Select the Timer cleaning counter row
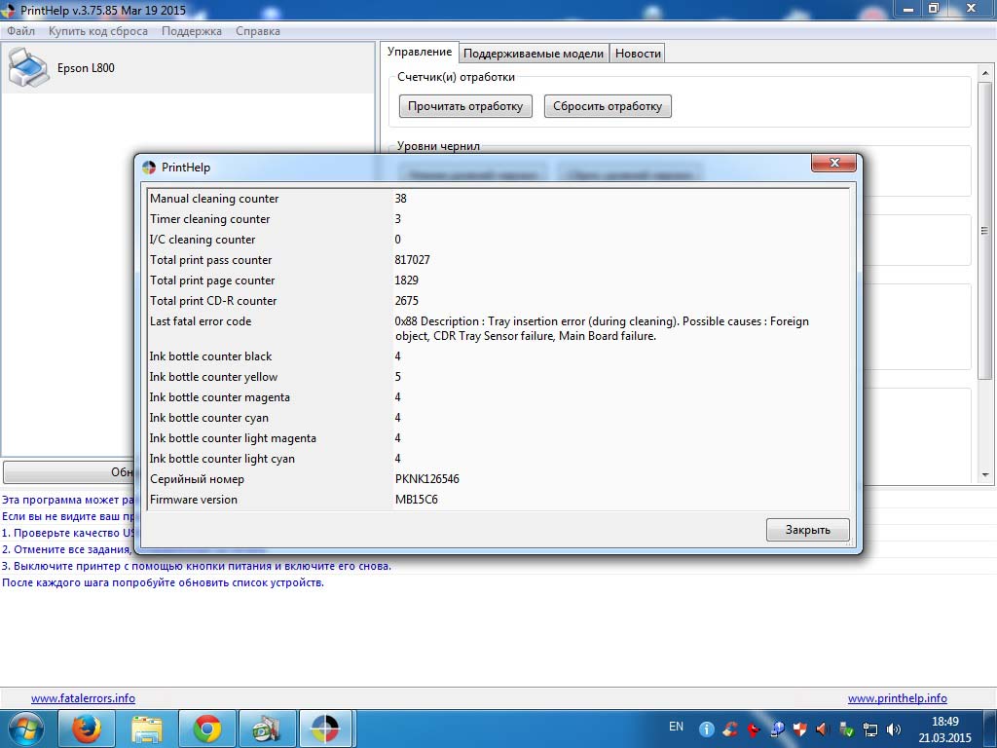Screen dimensions: 997x748 click(498, 219)
